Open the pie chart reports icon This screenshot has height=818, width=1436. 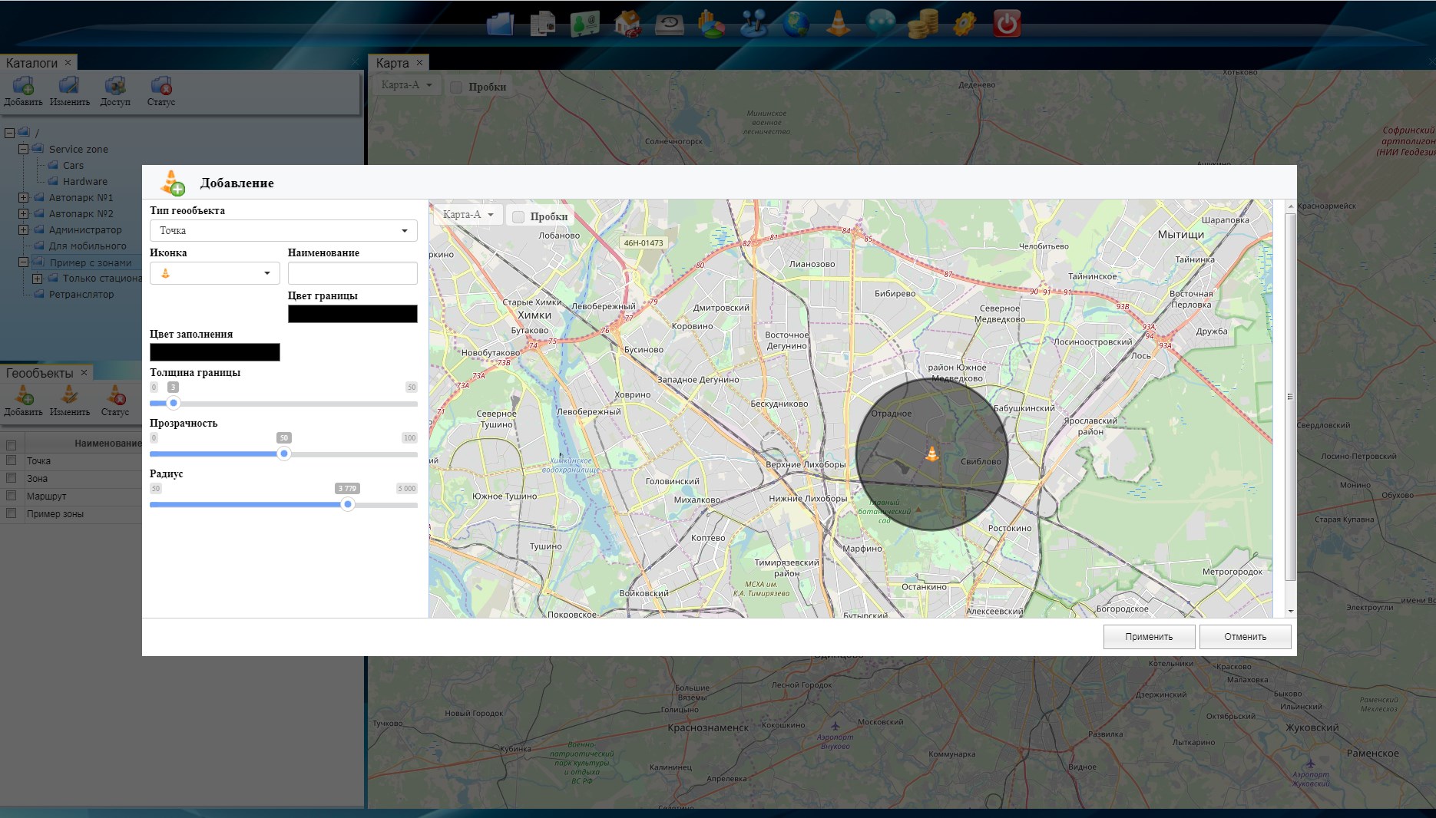pos(711,24)
